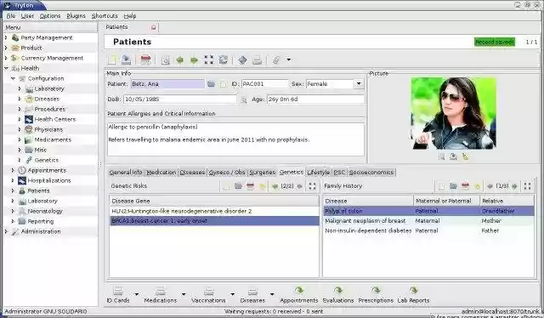This screenshot has height=318, width=544.
Task: Sort by Disease Gene column header
Action: [x=214, y=201]
